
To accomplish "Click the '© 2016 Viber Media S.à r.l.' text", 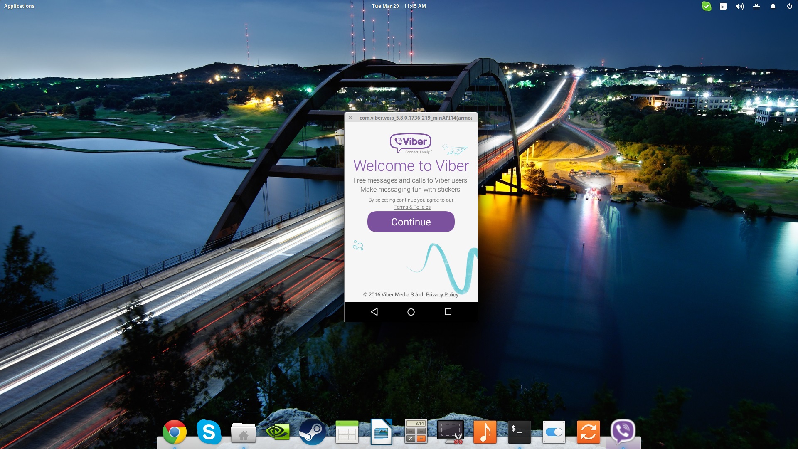I will click(x=394, y=294).
